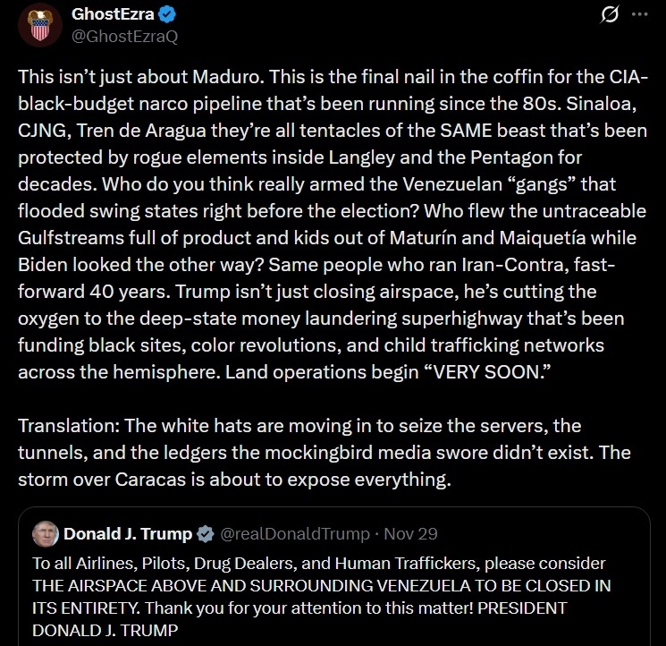Open GhostEzra's profile picture
Viewport: 666px width, 646px height.
[39, 24]
